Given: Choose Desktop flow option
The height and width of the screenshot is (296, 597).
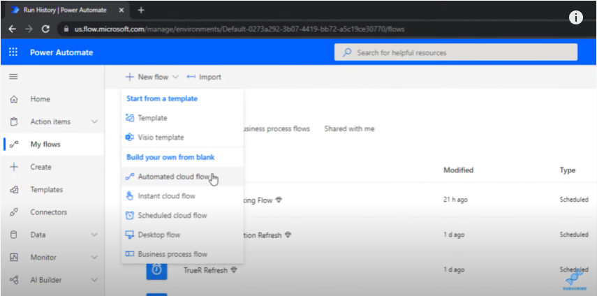Looking at the screenshot, I should pos(182,235).
